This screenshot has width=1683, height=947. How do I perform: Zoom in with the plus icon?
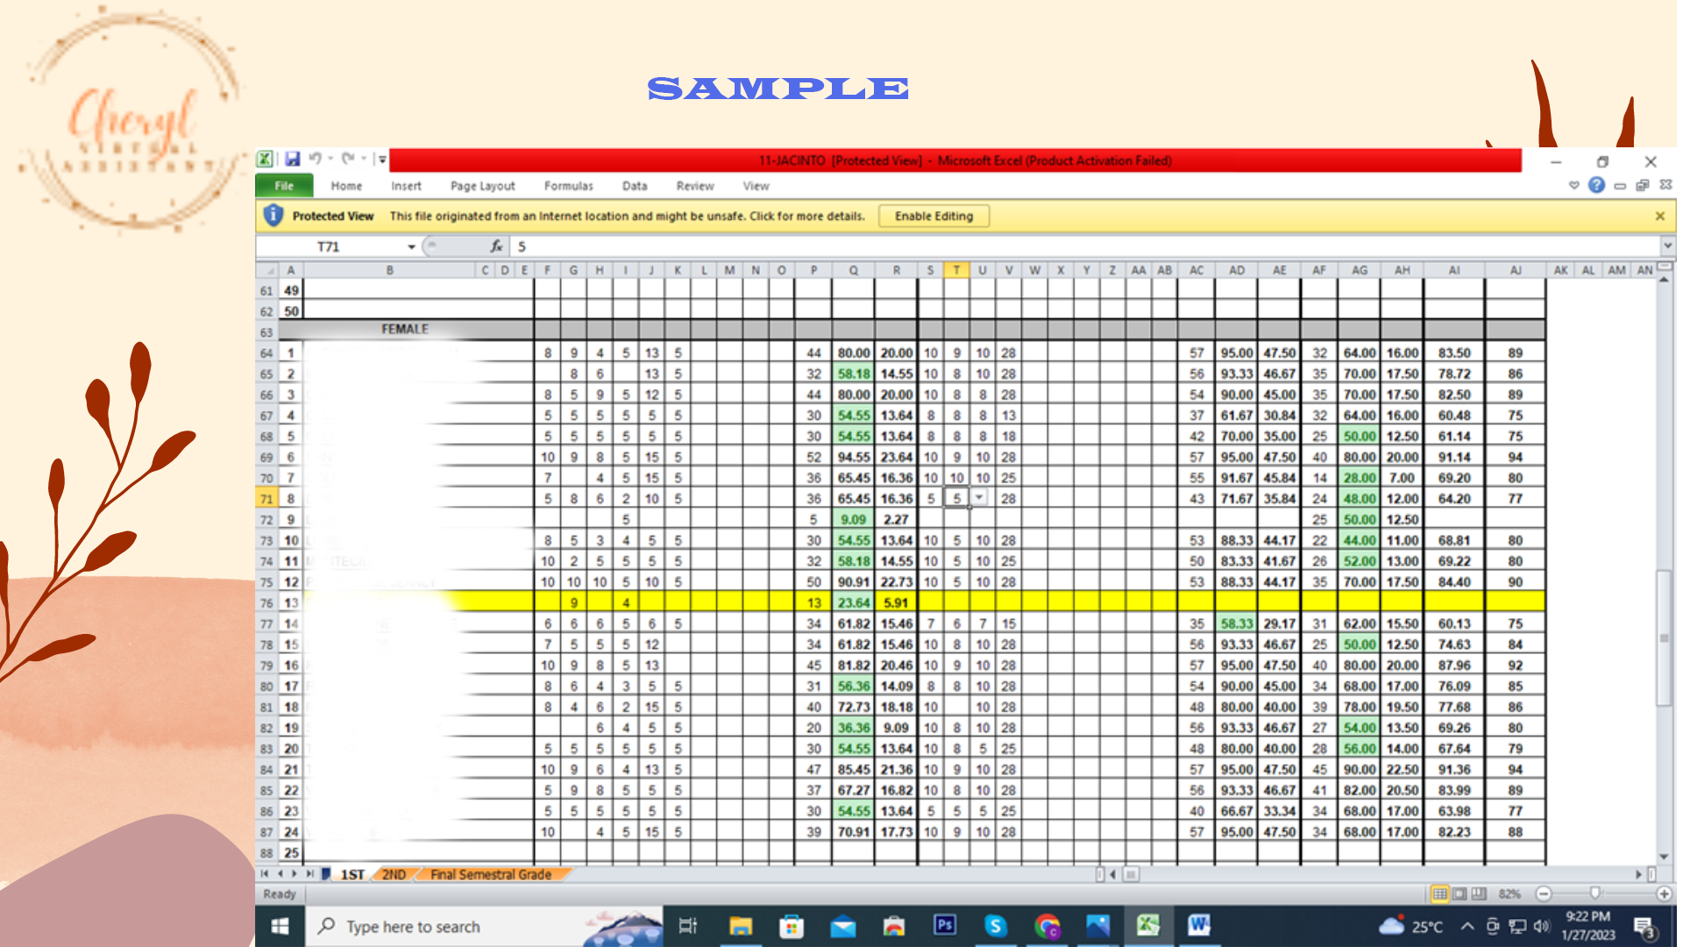[1664, 894]
